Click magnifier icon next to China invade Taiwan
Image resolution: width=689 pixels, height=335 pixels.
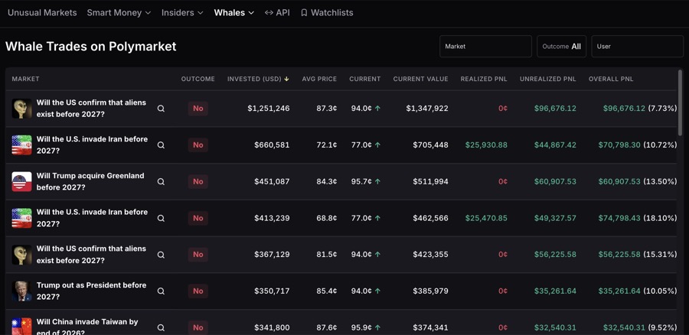point(161,327)
